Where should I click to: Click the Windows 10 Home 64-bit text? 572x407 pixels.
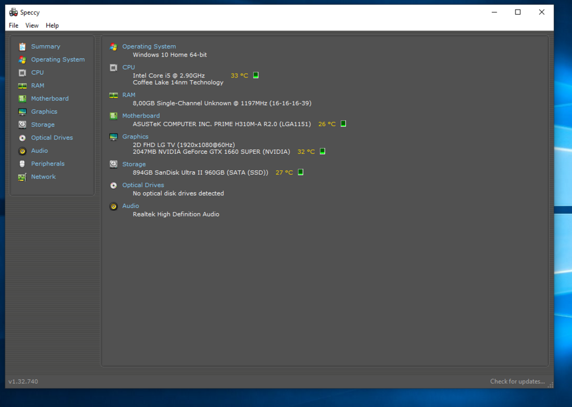(170, 55)
